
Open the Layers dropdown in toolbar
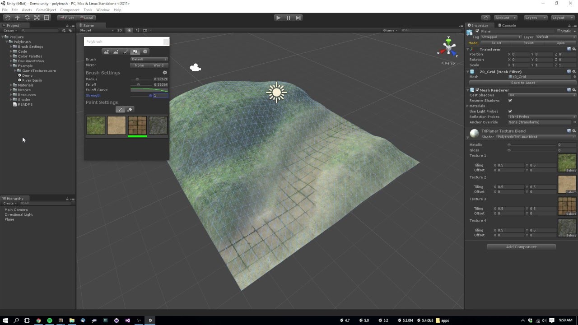pos(536,18)
